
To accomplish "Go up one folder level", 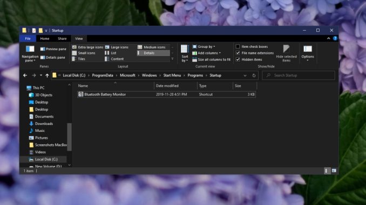I will tap(47, 75).
